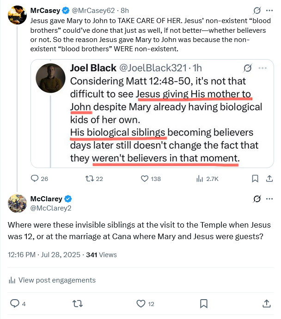Like MrCasey's post with 138 likes
The width and height of the screenshot is (281, 319).
pyautogui.click(x=144, y=179)
